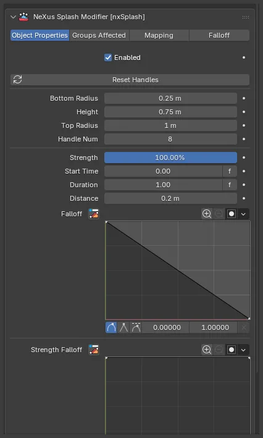The width and height of the screenshot is (263, 438).
Task: Zoom in on the Falloff curve
Action: [207, 214]
